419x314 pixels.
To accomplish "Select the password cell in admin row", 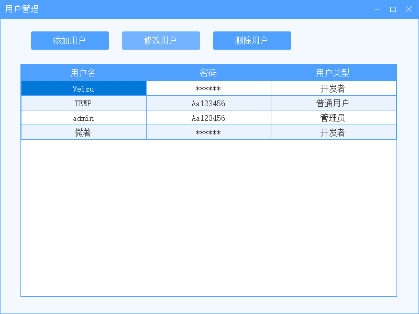I will 208,118.
